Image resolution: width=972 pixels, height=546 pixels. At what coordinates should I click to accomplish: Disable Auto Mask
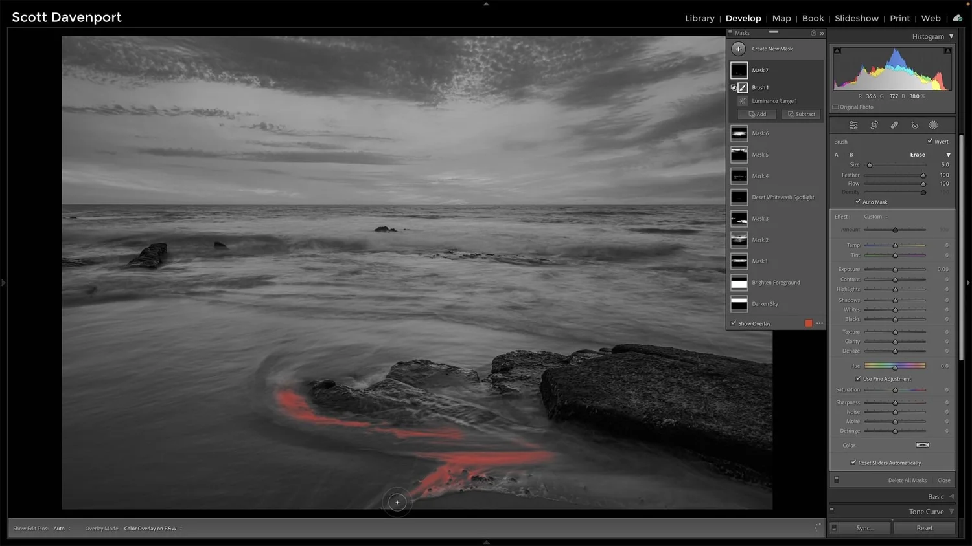[858, 201]
